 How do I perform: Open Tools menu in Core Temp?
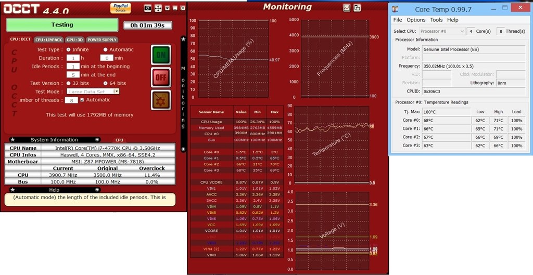coord(436,20)
